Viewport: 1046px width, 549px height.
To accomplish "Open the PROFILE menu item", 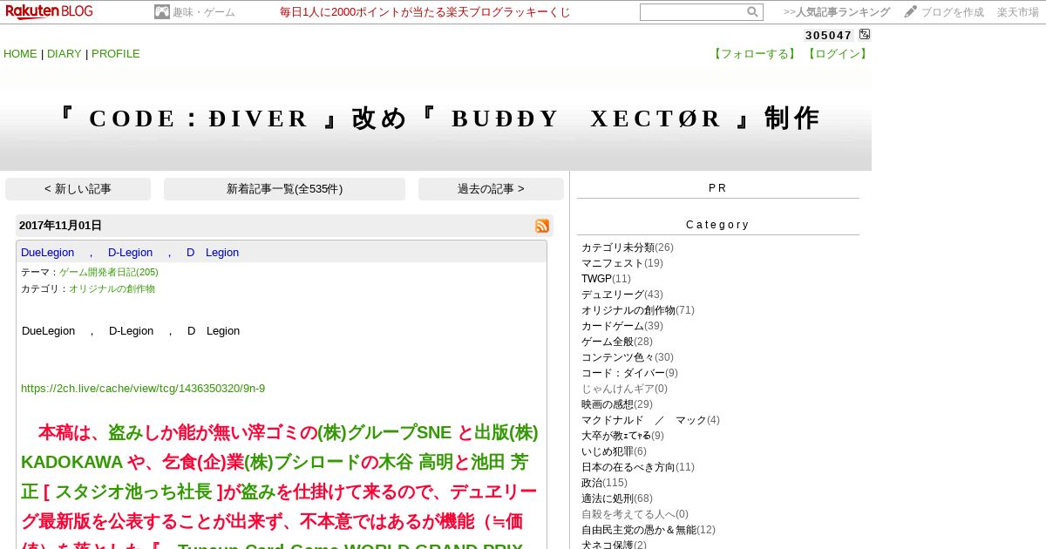I will pyautogui.click(x=116, y=53).
